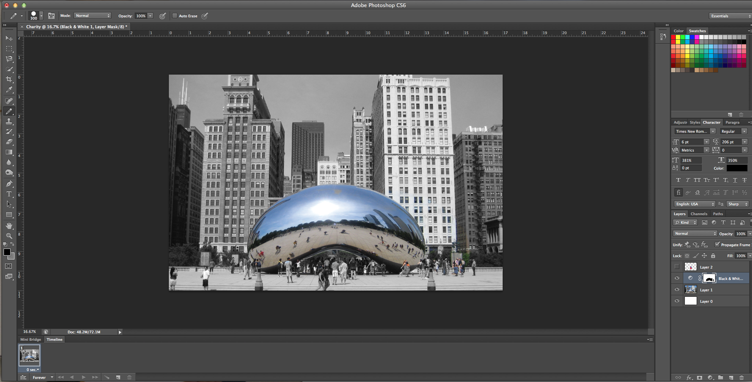Image resolution: width=752 pixels, height=382 pixels.
Task: Select the Eraser tool
Action: [x=9, y=142]
